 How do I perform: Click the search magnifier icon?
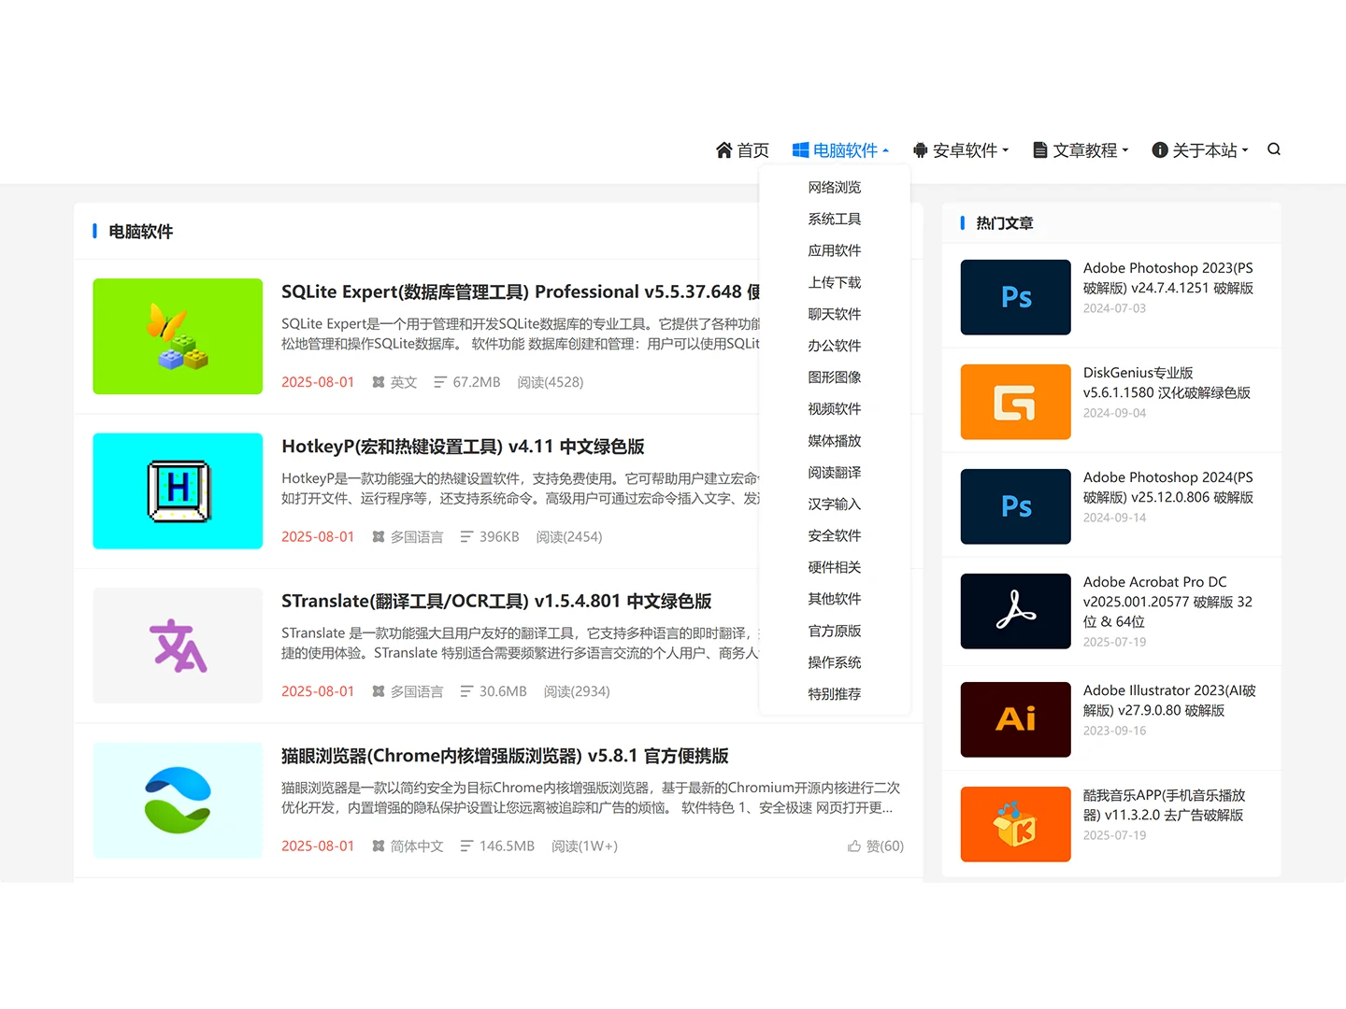click(1274, 149)
